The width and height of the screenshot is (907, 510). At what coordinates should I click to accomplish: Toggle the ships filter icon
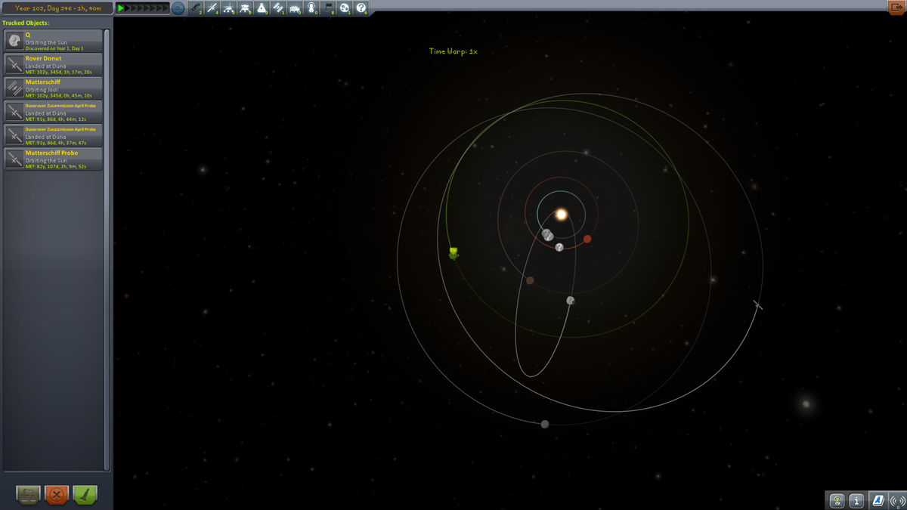point(262,8)
